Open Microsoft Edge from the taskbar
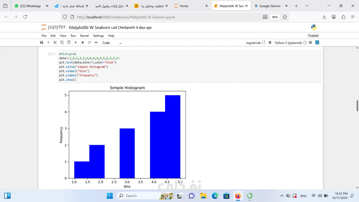The width and height of the screenshot is (359, 202). (x=215, y=196)
